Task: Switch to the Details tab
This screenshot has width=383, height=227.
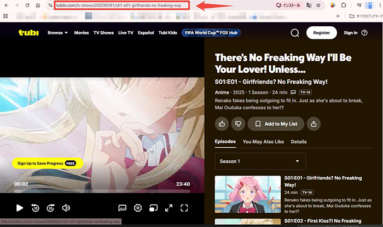Action: [299, 142]
